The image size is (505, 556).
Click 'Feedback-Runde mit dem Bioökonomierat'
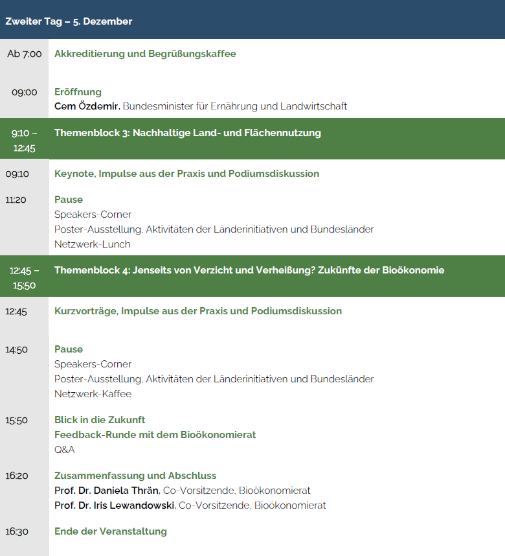[x=155, y=435]
